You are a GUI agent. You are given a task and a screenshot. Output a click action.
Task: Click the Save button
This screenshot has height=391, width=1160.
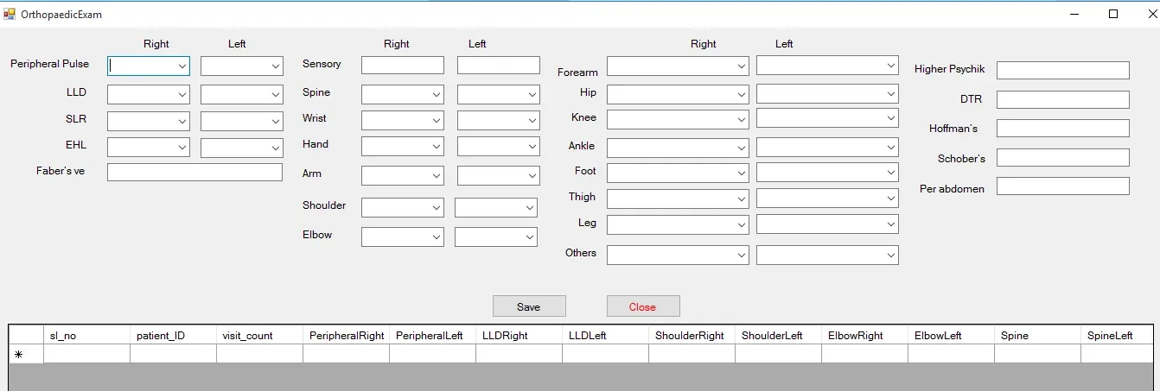pyautogui.click(x=529, y=306)
